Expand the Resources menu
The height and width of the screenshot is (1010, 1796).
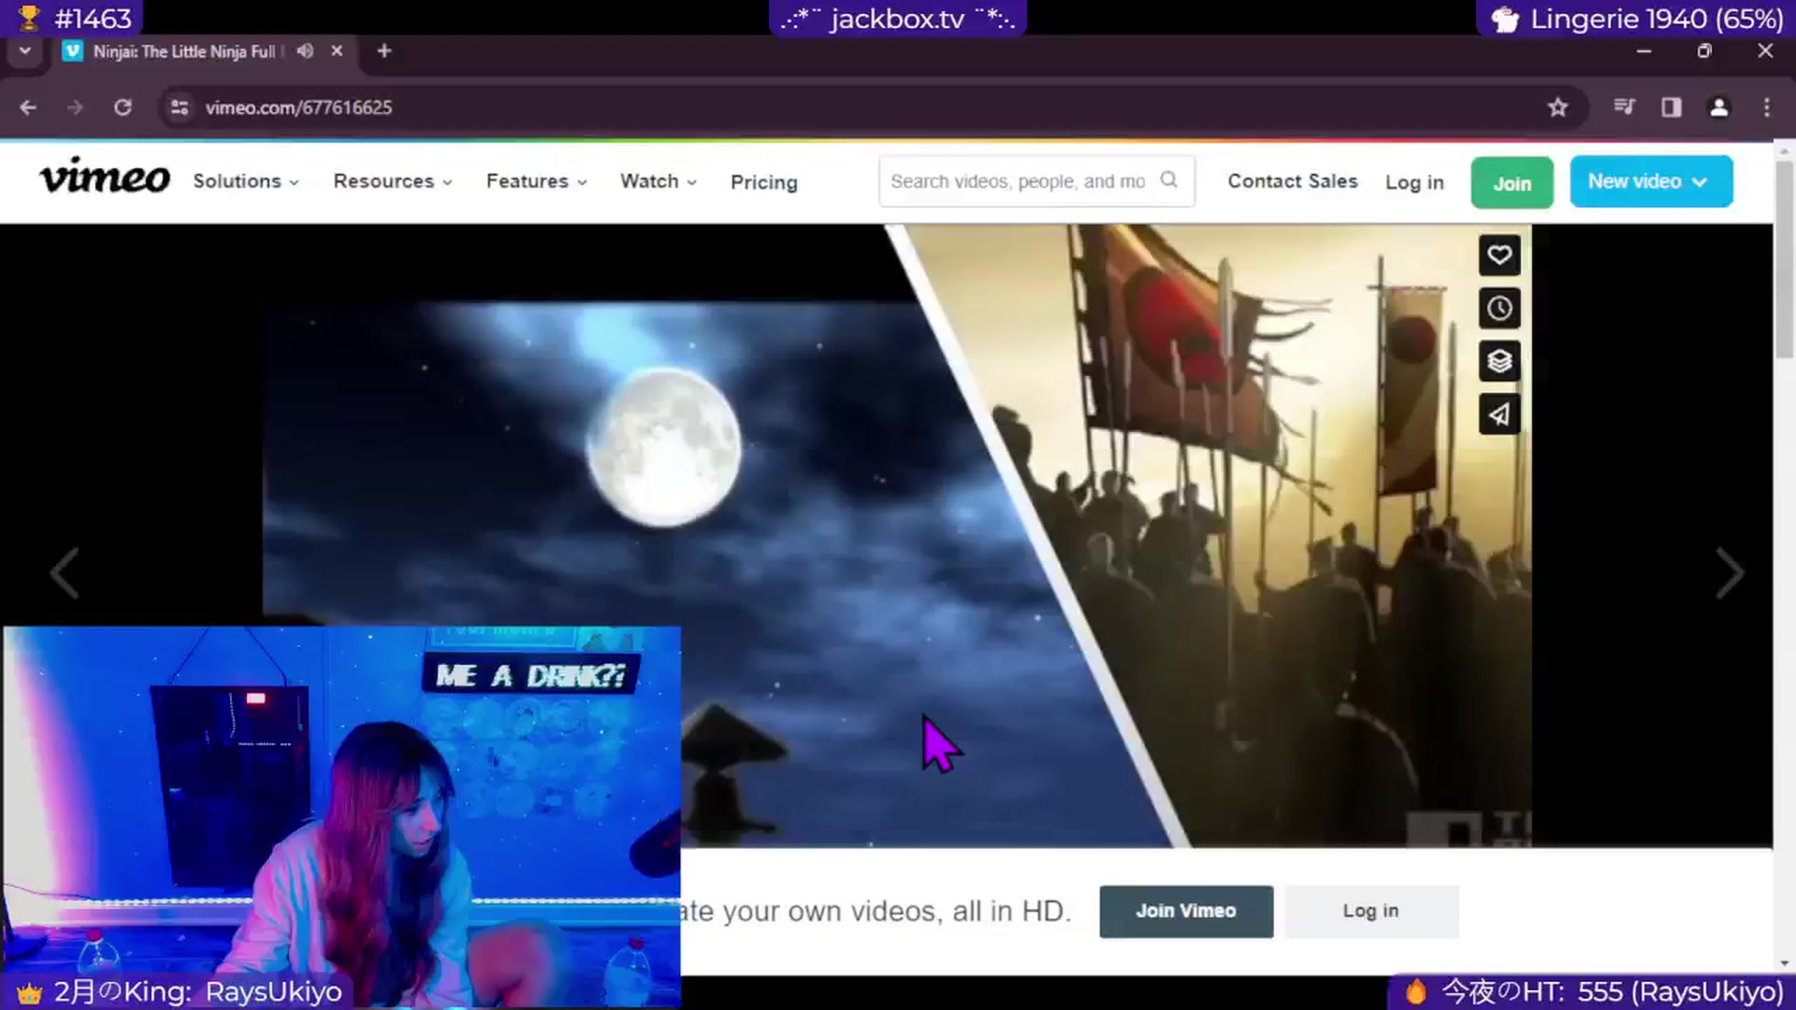click(x=393, y=181)
